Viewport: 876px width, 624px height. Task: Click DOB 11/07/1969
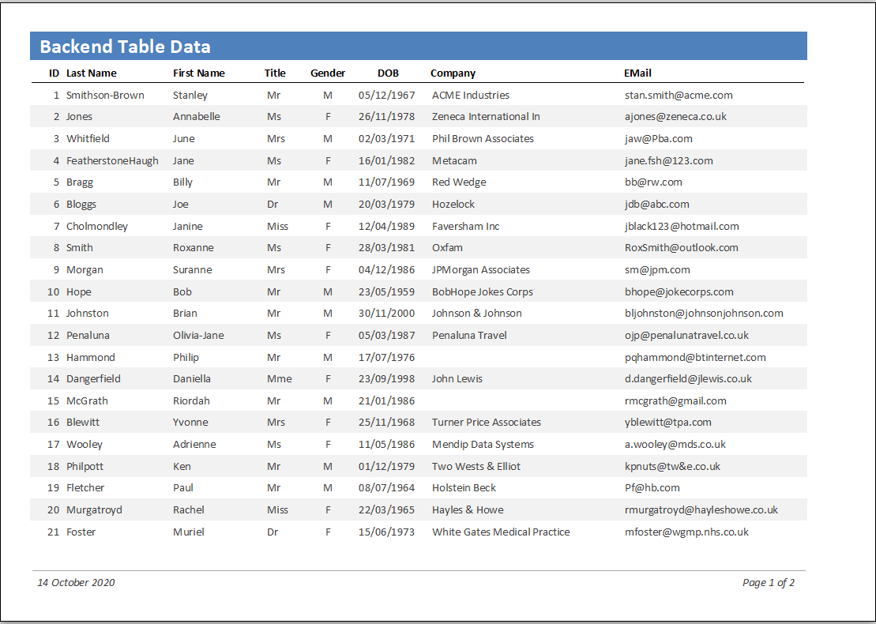386,182
